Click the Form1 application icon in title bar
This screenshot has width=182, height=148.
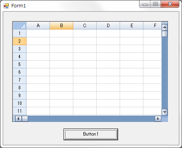pyautogui.click(x=6, y=6)
